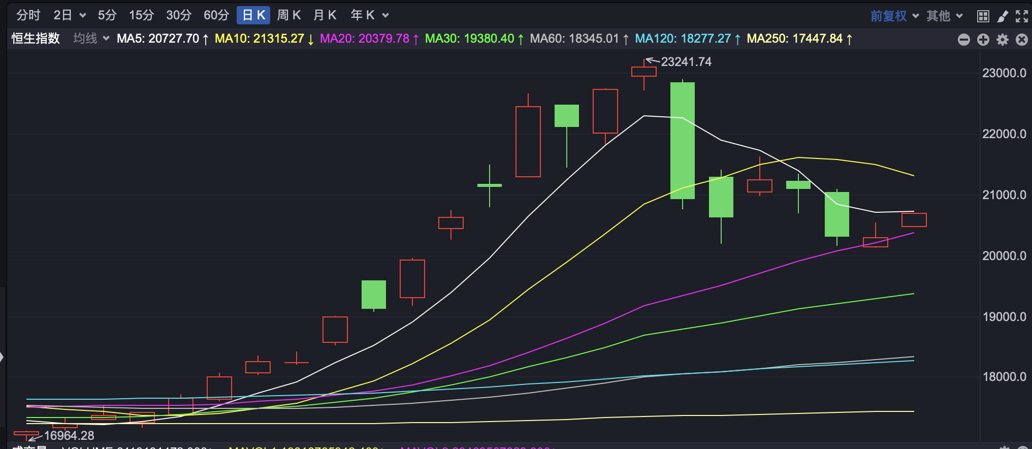Click the minus zoom-out icon
The height and width of the screenshot is (449, 1032).
point(964,40)
